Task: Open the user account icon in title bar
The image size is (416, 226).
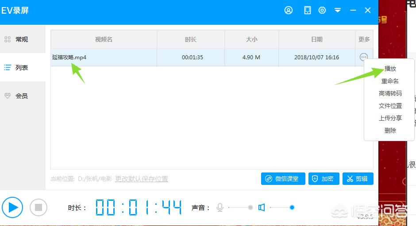Action: pyautogui.click(x=289, y=10)
